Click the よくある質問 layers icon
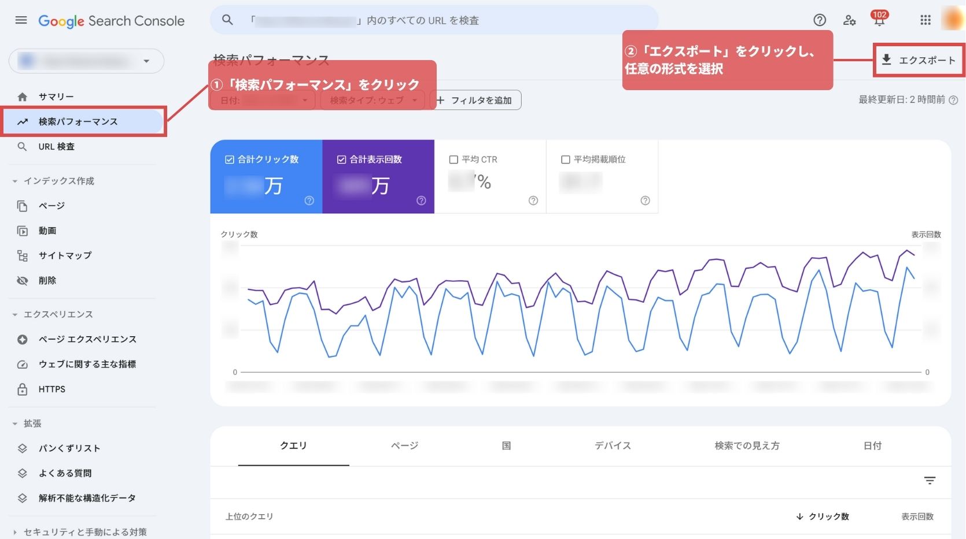966x539 pixels. [x=23, y=473]
